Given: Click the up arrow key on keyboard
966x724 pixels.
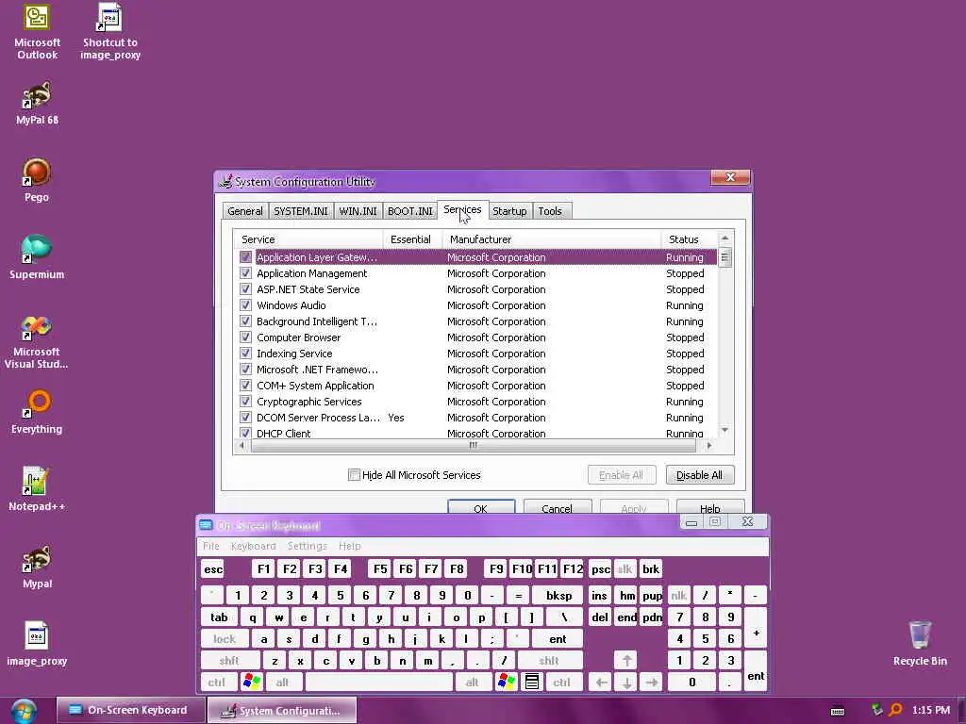Looking at the screenshot, I should [626, 661].
